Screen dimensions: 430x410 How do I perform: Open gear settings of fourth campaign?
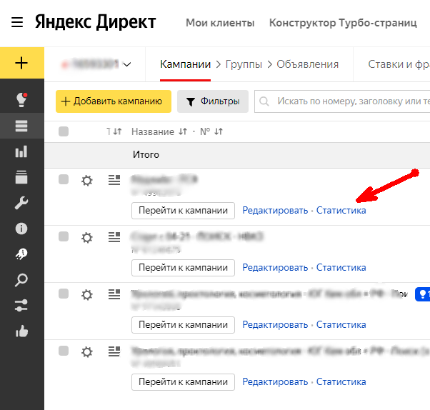[87, 352]
